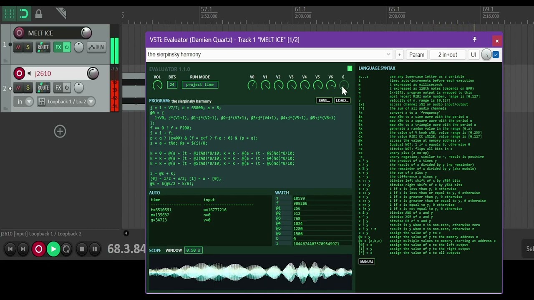The width and height of the screenshot is (534, 300).
Task: Uncheck the FX bypass checkbox
Action: 496,55
